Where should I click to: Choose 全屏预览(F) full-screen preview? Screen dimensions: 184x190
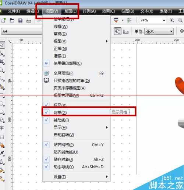(x=76, y=73)
